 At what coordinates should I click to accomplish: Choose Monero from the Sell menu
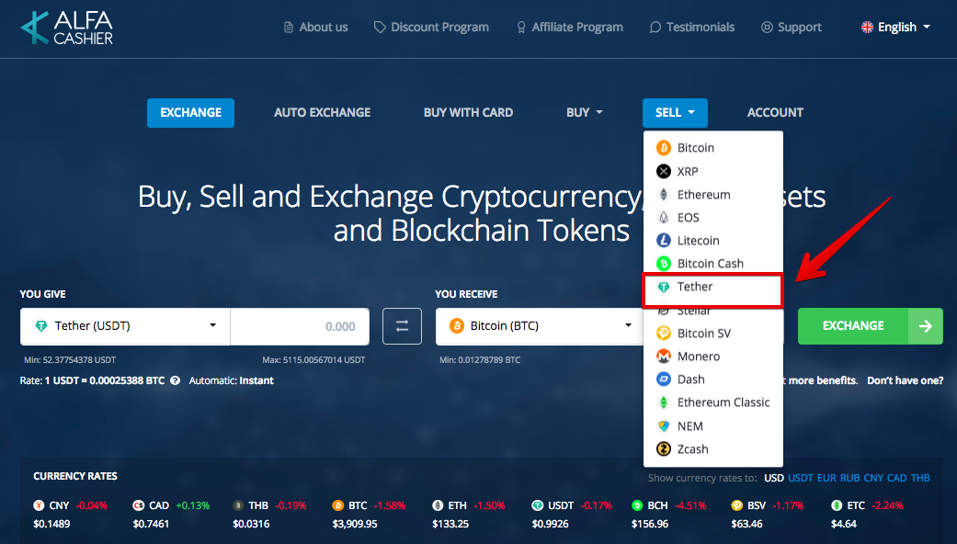point(712,357)
